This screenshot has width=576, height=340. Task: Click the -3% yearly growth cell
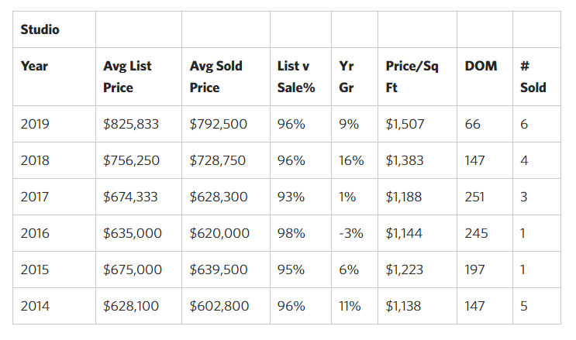[351, 233]
